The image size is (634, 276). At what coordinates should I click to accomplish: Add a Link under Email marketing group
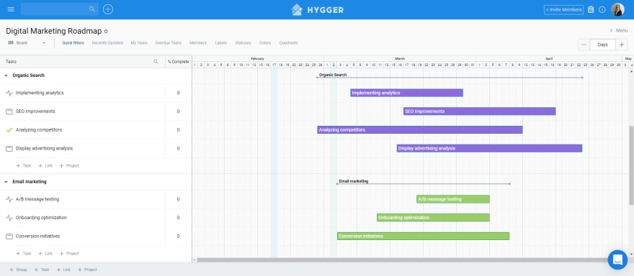pos(45,254)
